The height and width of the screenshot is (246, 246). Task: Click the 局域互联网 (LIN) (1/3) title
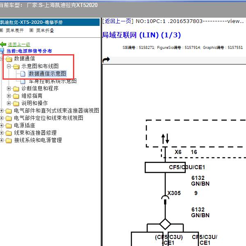click(141, 35)
